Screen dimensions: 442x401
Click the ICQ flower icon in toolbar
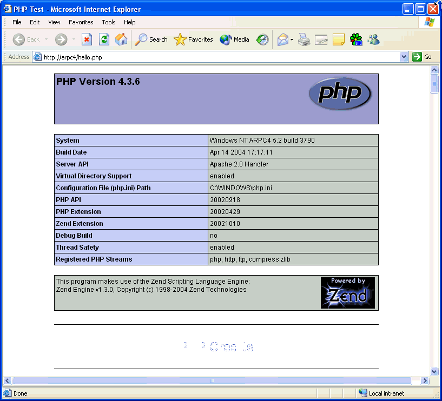click(x=356, y=39)
